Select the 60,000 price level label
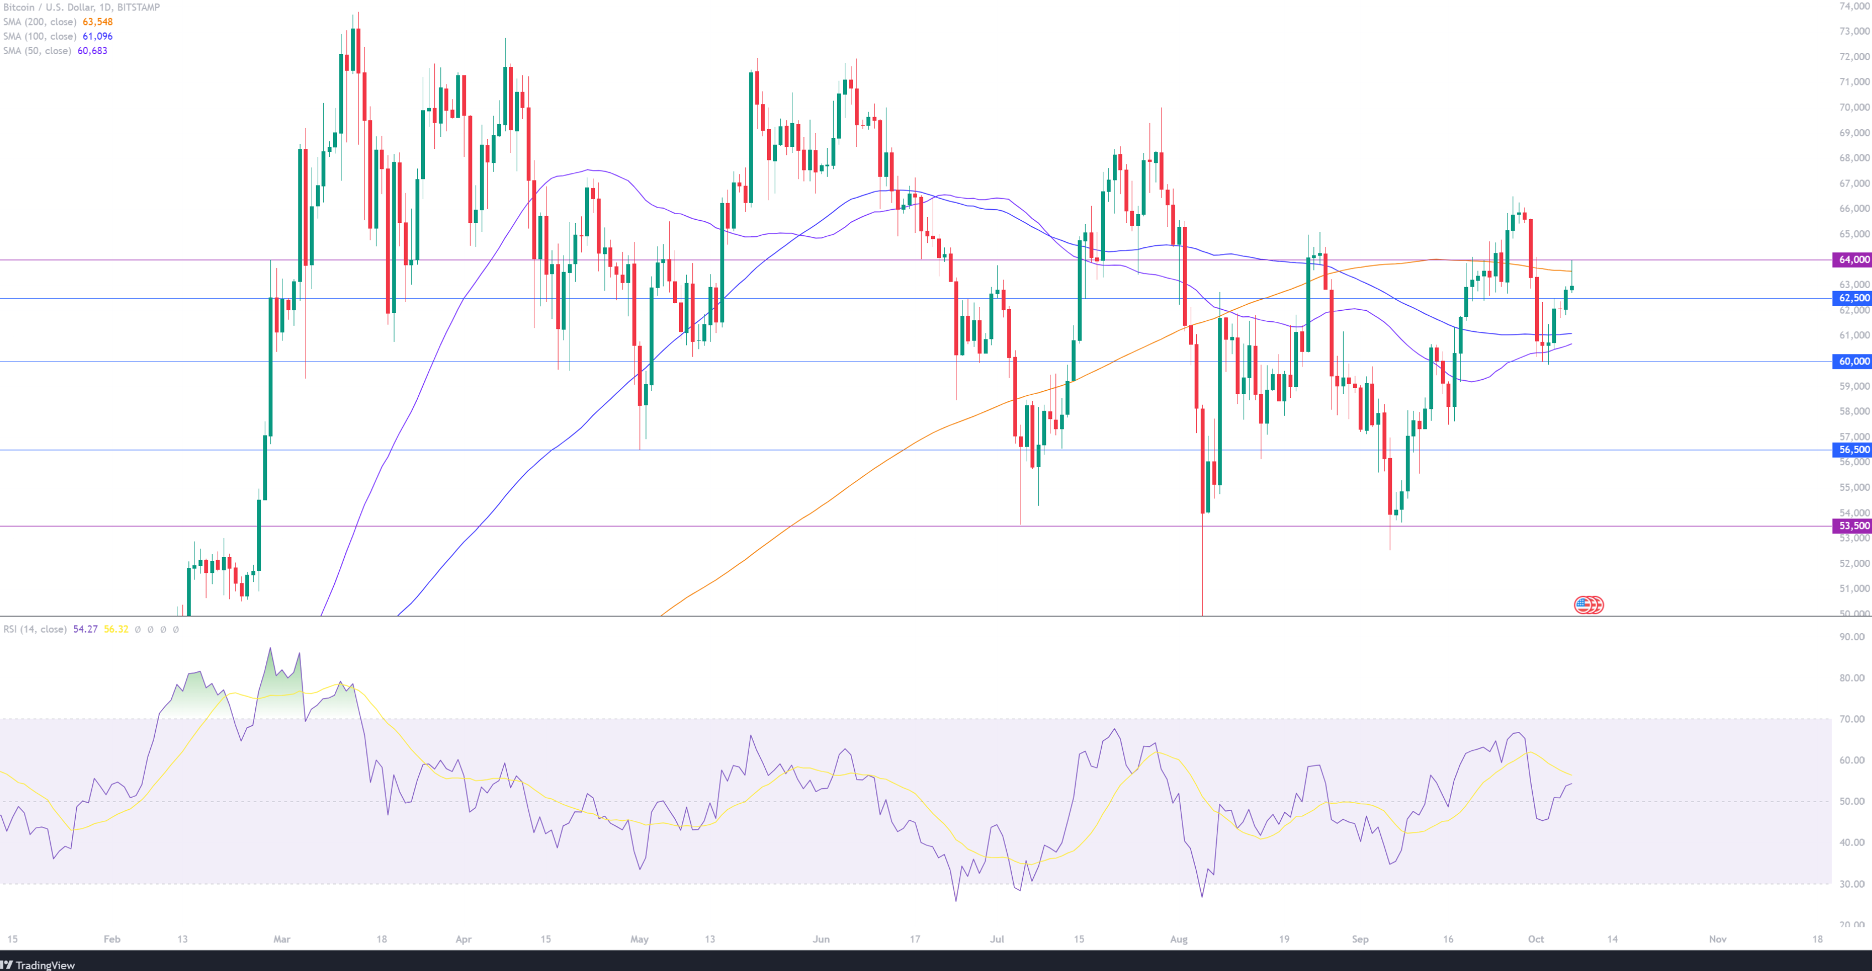 coord(1853,361)
